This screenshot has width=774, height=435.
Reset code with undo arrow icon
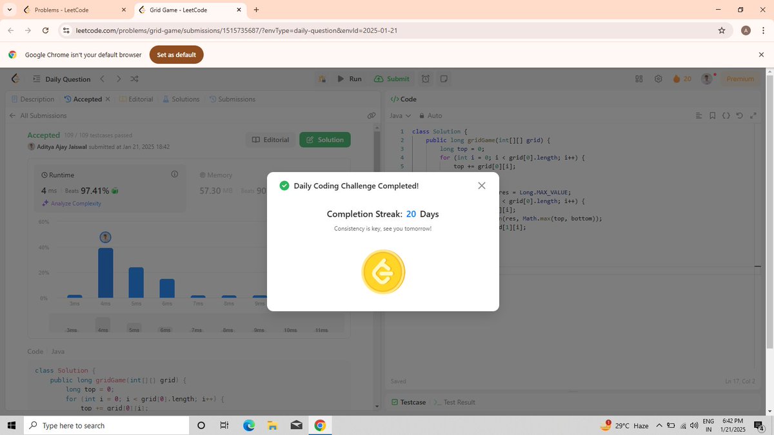tap(739, 115)
